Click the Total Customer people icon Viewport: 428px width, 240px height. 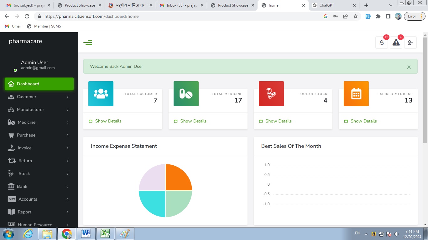coord(101,94)
